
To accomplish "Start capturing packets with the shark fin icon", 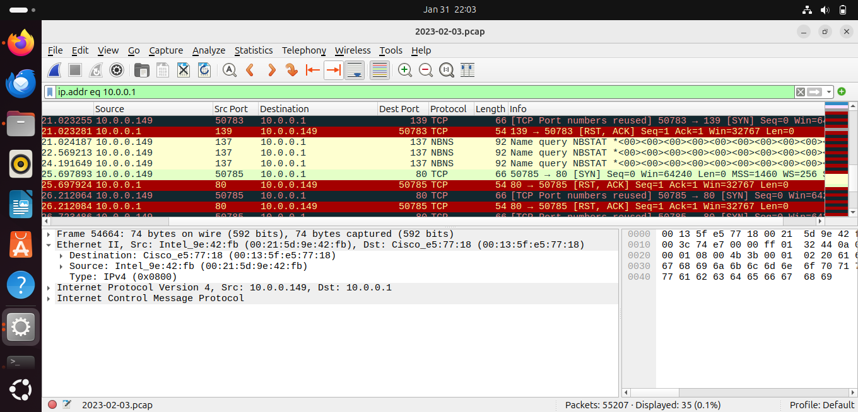I will tap(54, 70).
